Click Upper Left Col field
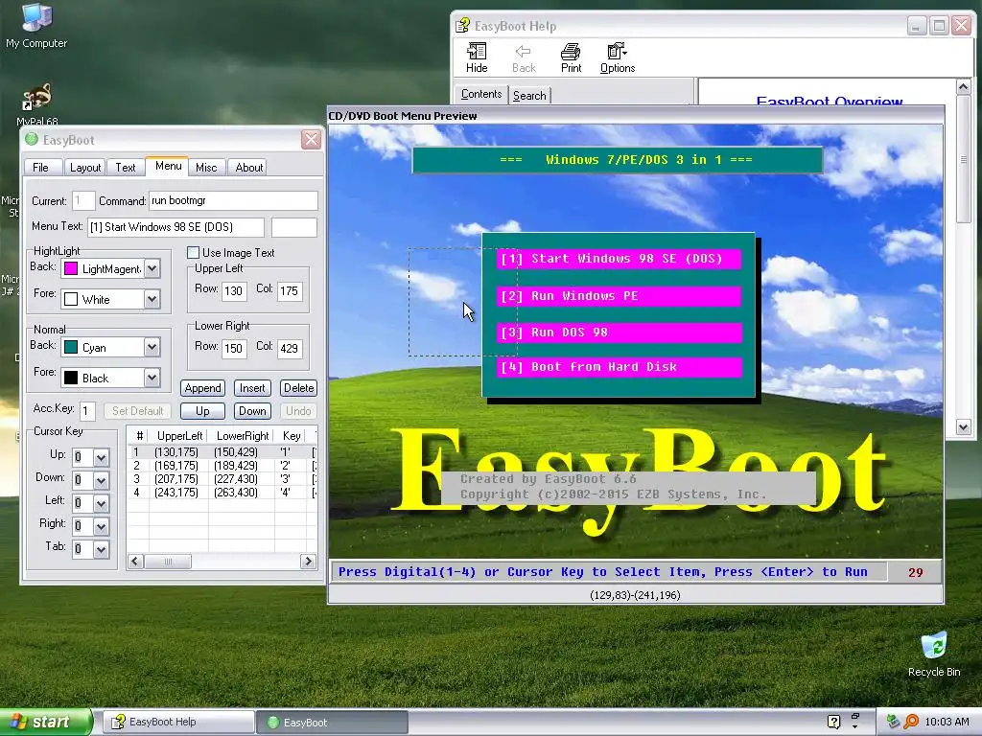The image size is (982, 736). point(290,291)
